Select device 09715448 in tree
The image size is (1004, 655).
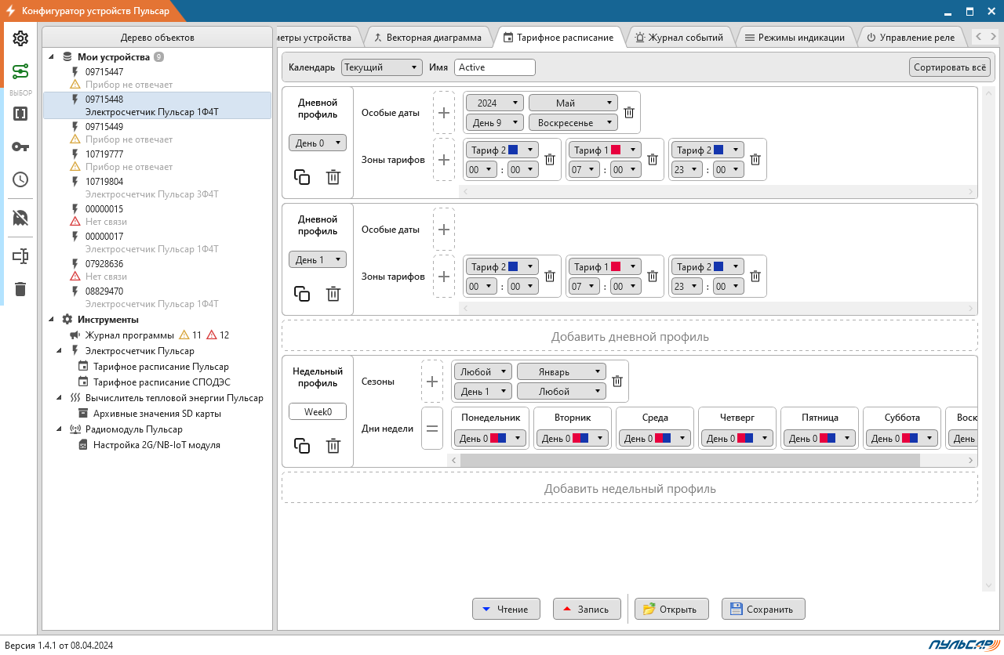pyautogui.click(x=157, y=105)
